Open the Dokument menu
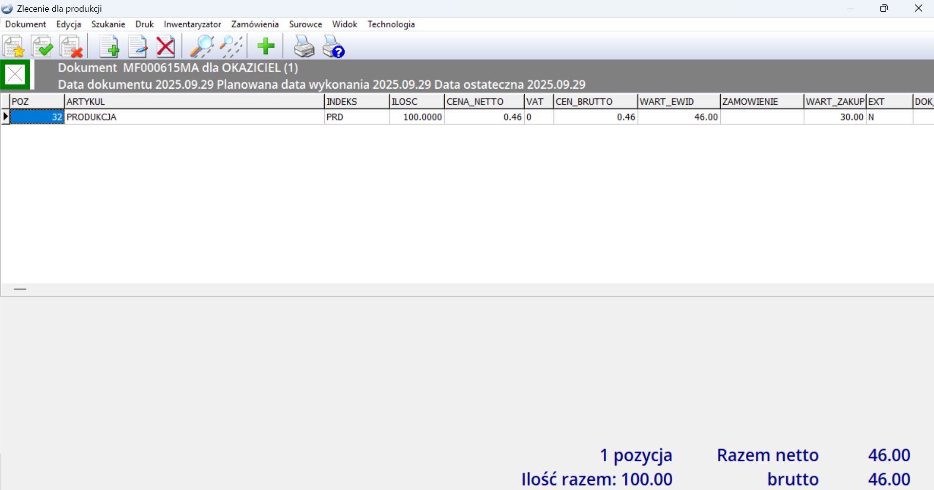This screenshot has height=490, width=934. coord(25,24)
